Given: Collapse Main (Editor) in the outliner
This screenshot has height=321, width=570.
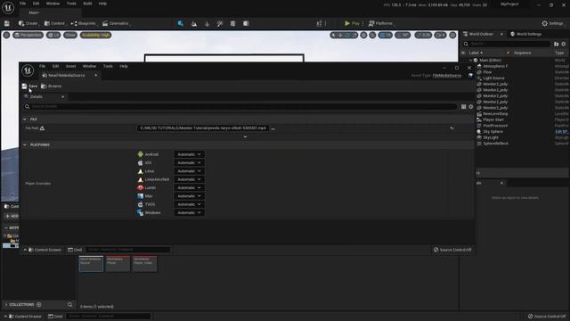Looking at the screenshot, I should pyautogui.click(x=471, y=61).
